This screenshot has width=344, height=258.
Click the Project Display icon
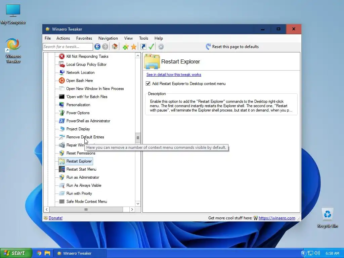(x=62, y=129)
